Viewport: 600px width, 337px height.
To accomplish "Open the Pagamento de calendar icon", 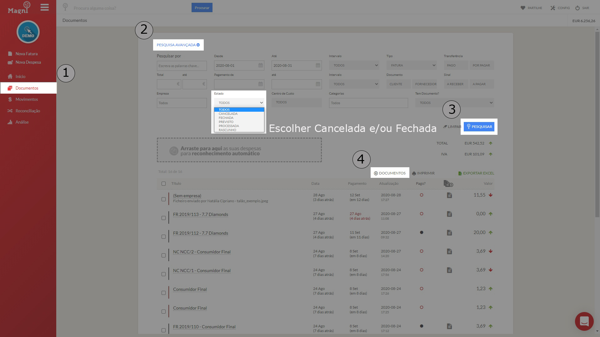I will tap(260, 84).
